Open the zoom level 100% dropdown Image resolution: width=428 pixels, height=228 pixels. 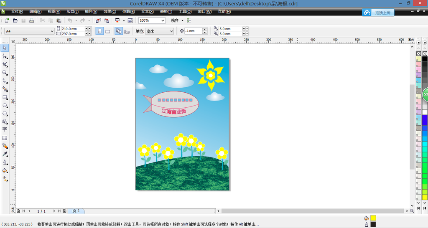click(163, 20)
